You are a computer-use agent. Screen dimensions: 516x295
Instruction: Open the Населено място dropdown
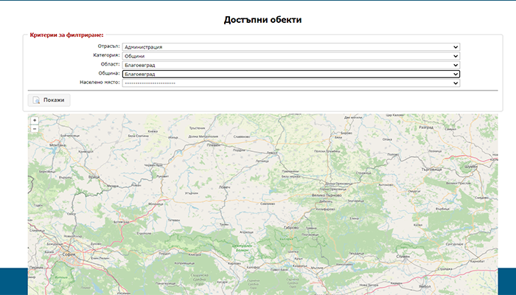(291, 83)
